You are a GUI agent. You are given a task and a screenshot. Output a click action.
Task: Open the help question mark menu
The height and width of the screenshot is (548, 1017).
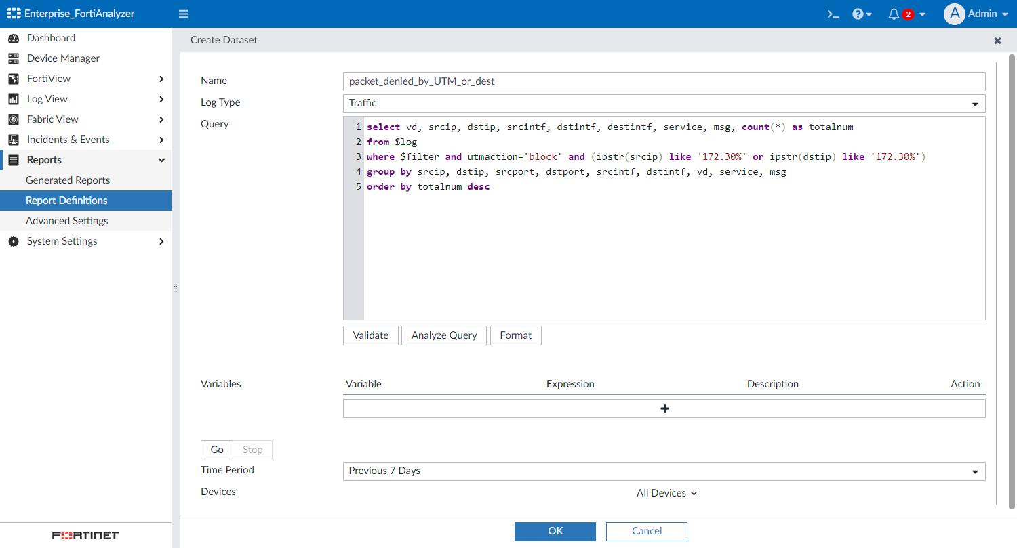tap(858, 14)
